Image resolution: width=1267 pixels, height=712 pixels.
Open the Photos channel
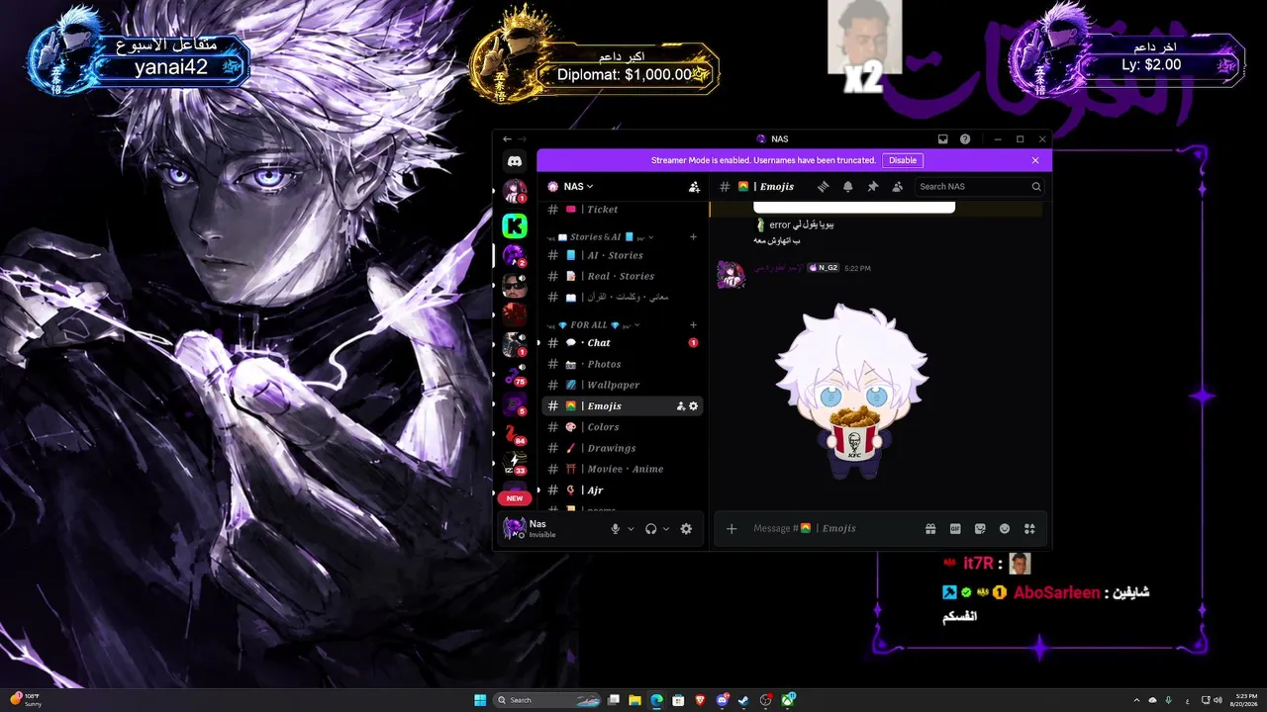[x=623, y=364]
